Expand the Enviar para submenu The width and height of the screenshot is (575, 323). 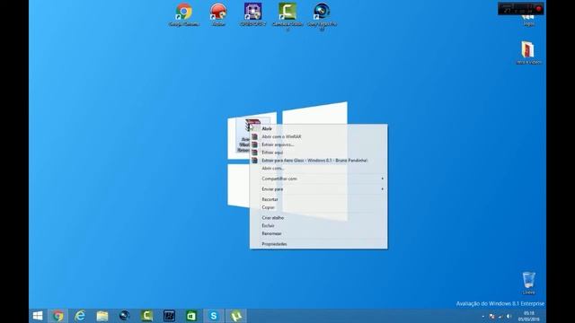pos(318,189)
